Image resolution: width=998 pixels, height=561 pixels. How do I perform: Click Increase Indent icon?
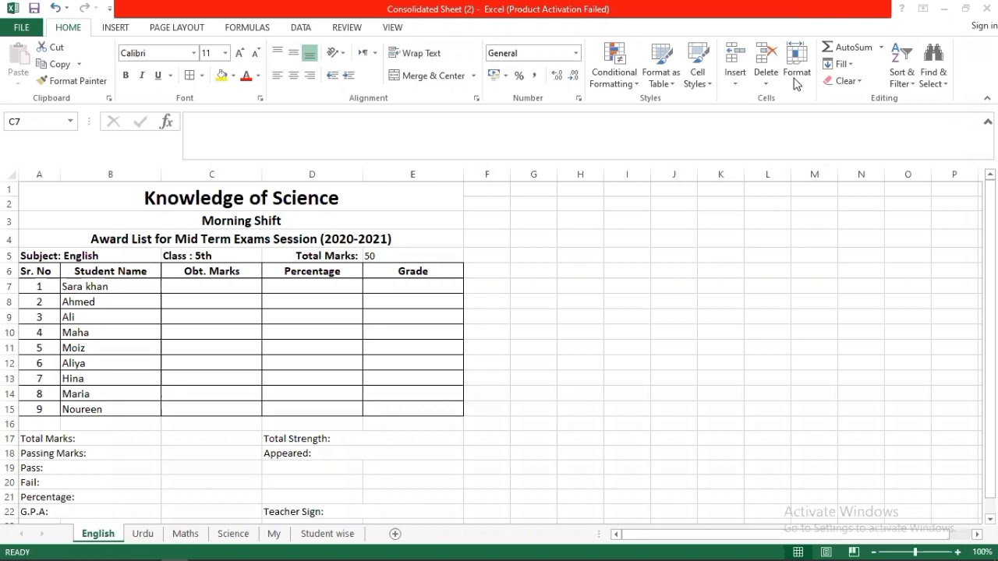pos(349,76)
